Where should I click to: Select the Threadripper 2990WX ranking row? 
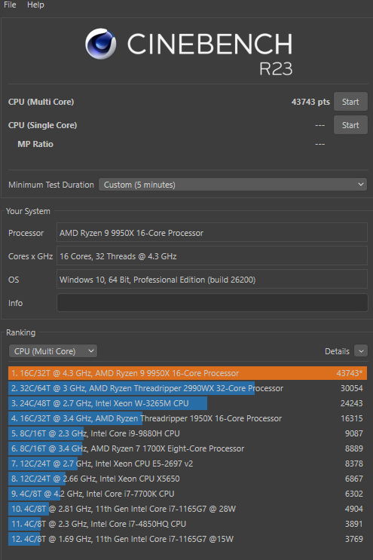pyautogui.click(x=188, y=388)
